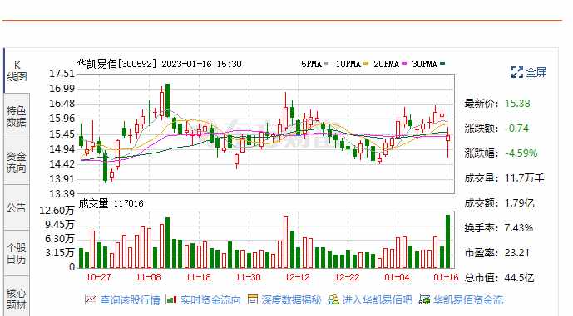Click the 01-04 date axis label
The image size is (573, 316).
pos(397,277)
